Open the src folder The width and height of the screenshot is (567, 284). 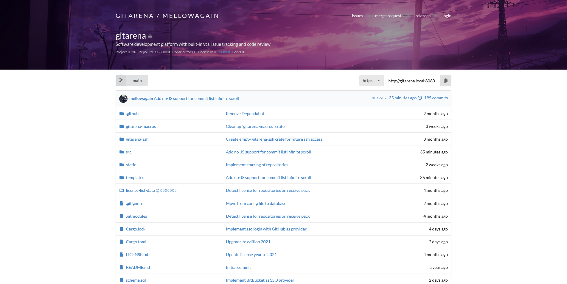pos(129,152)
